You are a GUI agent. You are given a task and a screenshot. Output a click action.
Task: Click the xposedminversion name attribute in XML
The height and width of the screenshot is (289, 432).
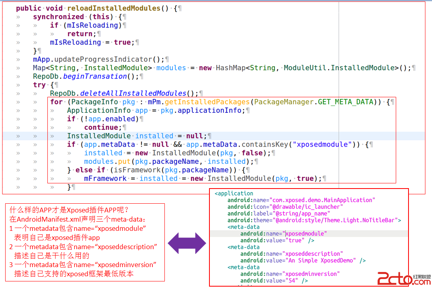tap(290, 274)
